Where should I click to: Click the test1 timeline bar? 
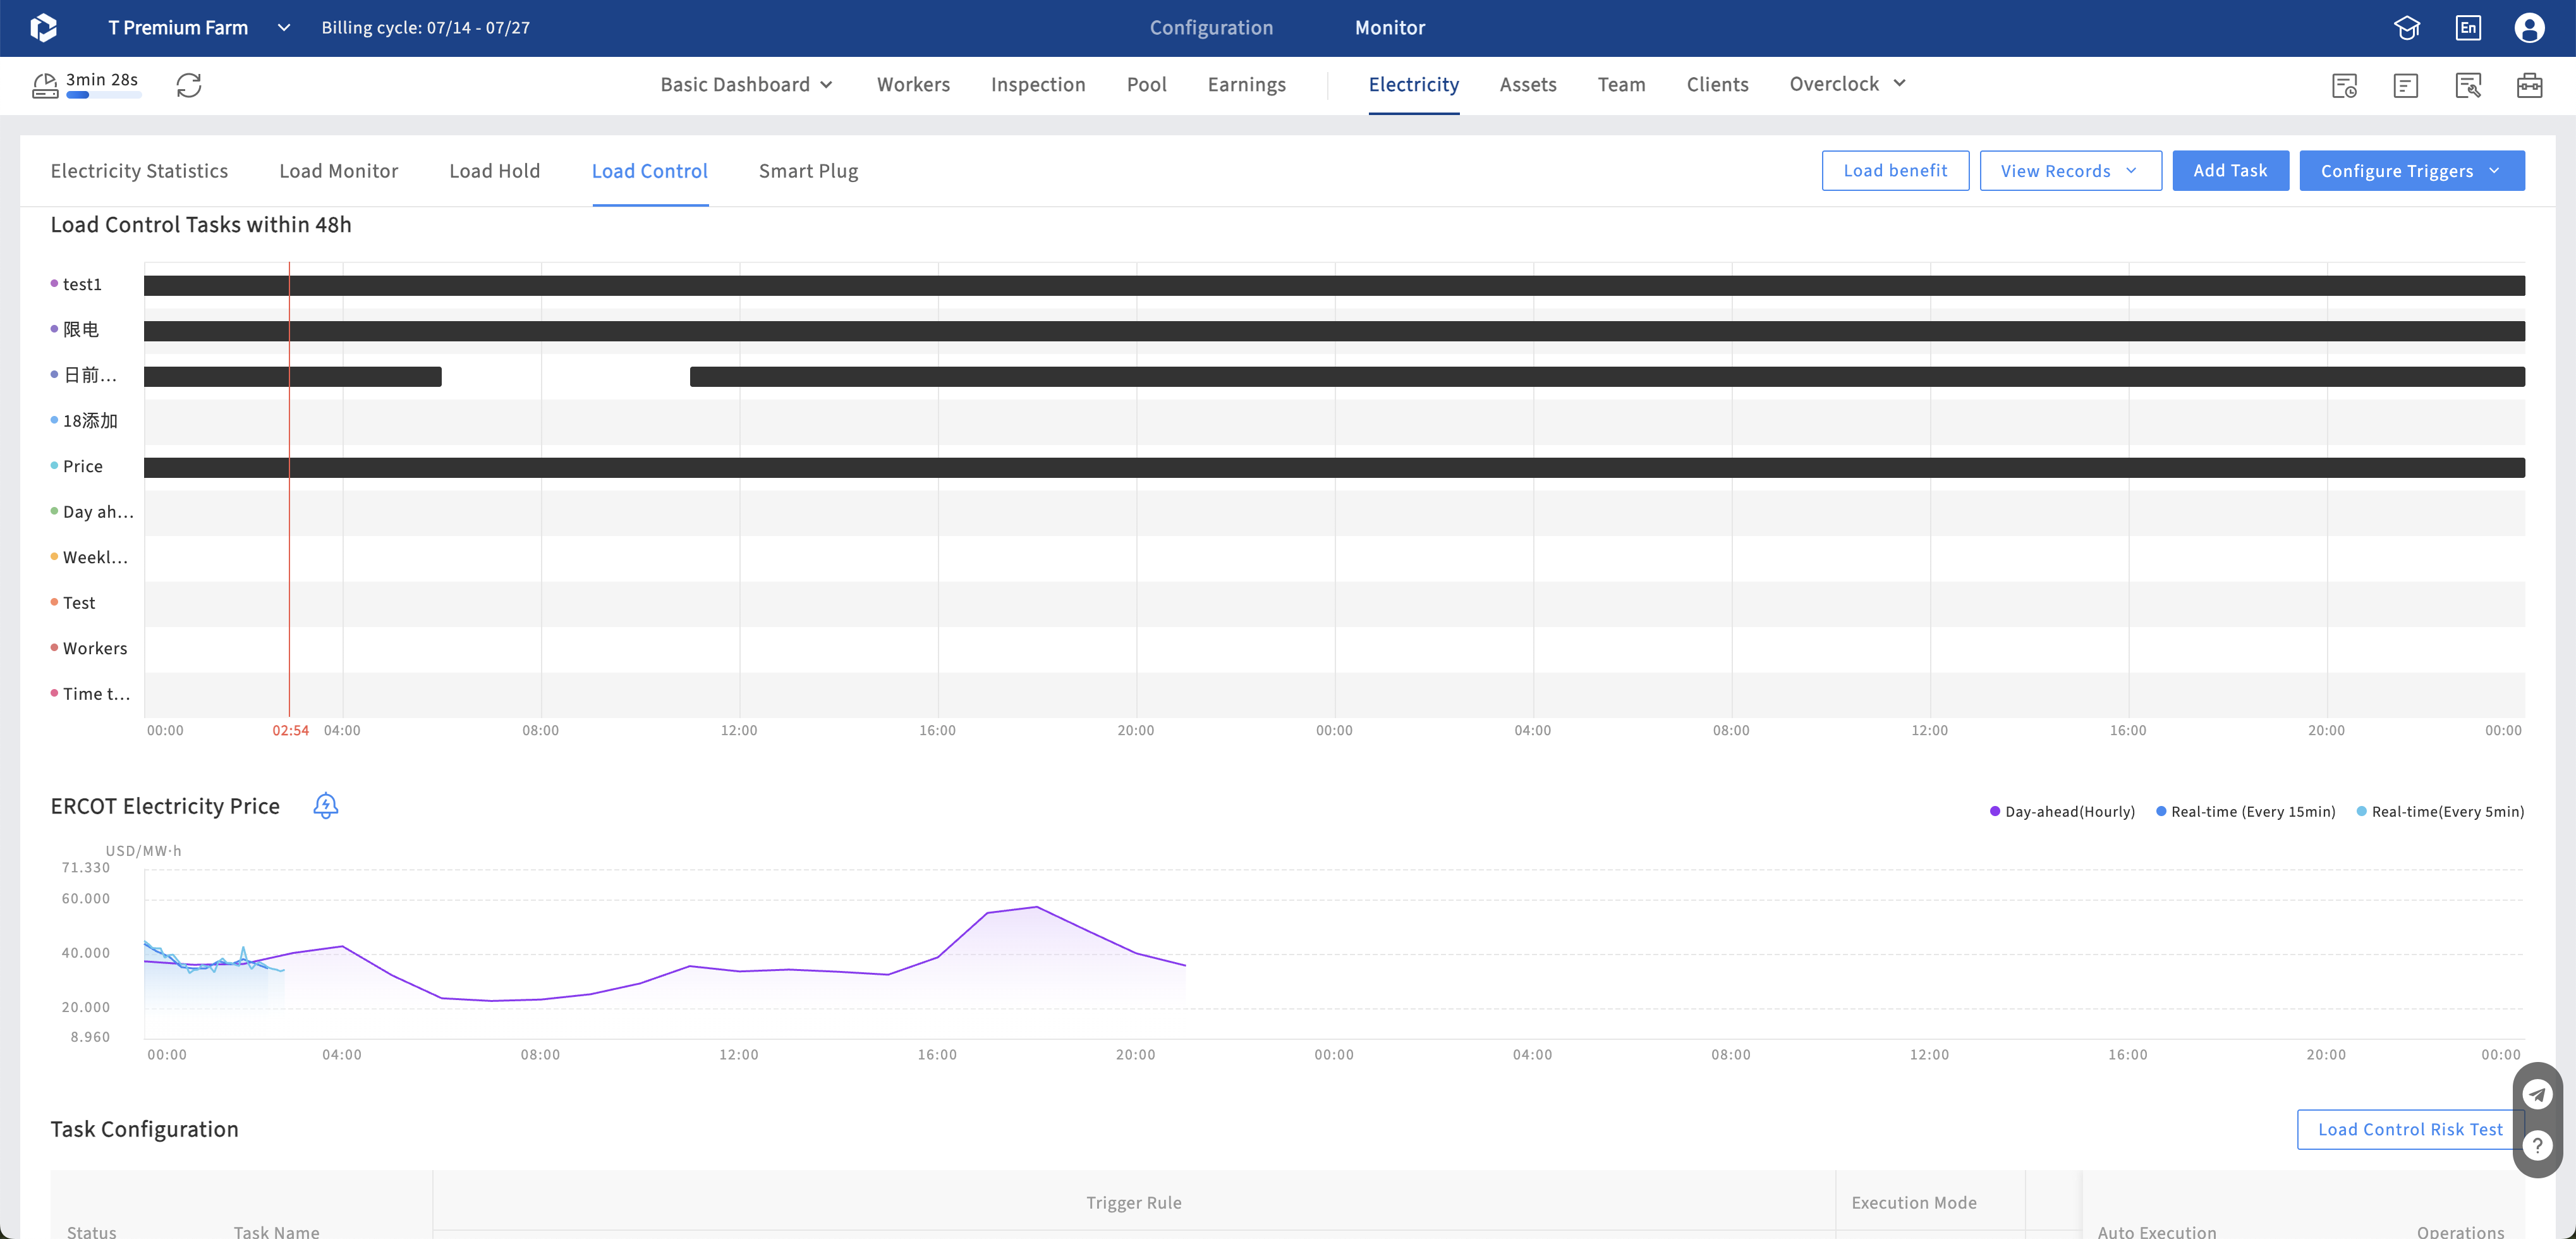(1334, 285)
